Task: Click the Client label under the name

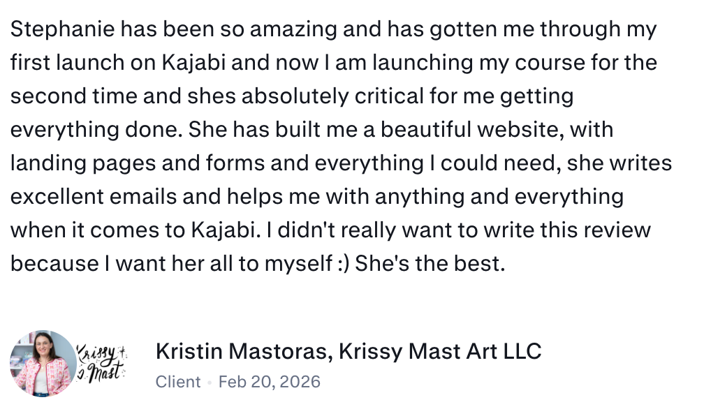Action: click(x=178, y=382)
